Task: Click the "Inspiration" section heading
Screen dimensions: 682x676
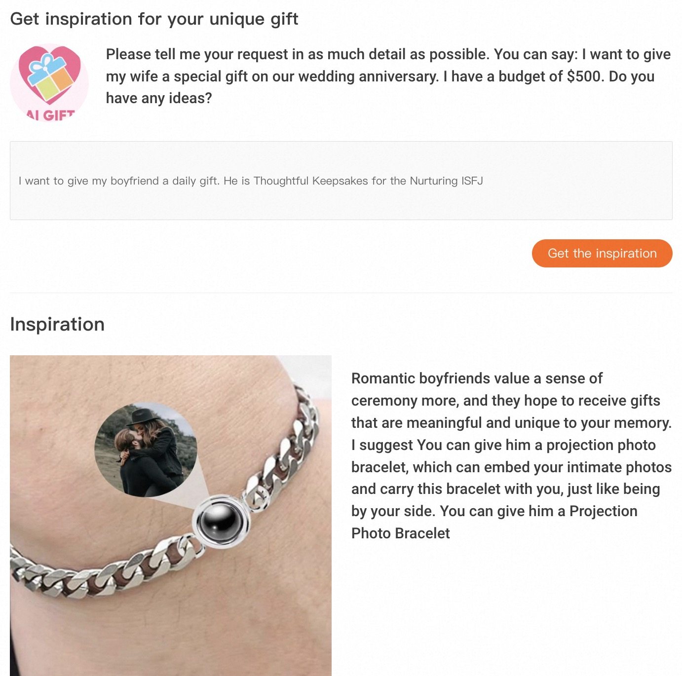Action: [57, 324]
